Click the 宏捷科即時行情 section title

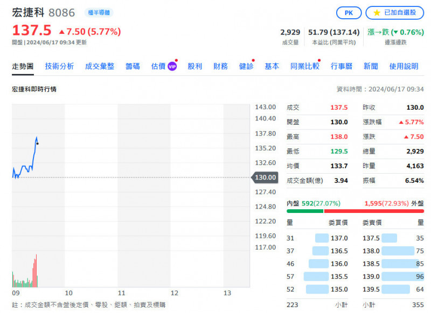[x=34, y=89]
